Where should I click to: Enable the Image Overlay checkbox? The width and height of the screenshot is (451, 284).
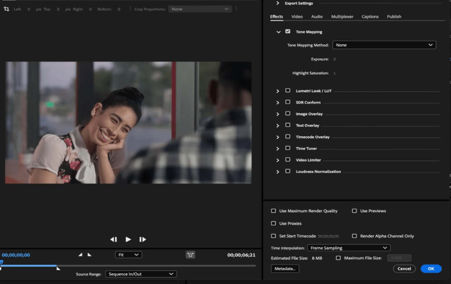tap(288, 113)
